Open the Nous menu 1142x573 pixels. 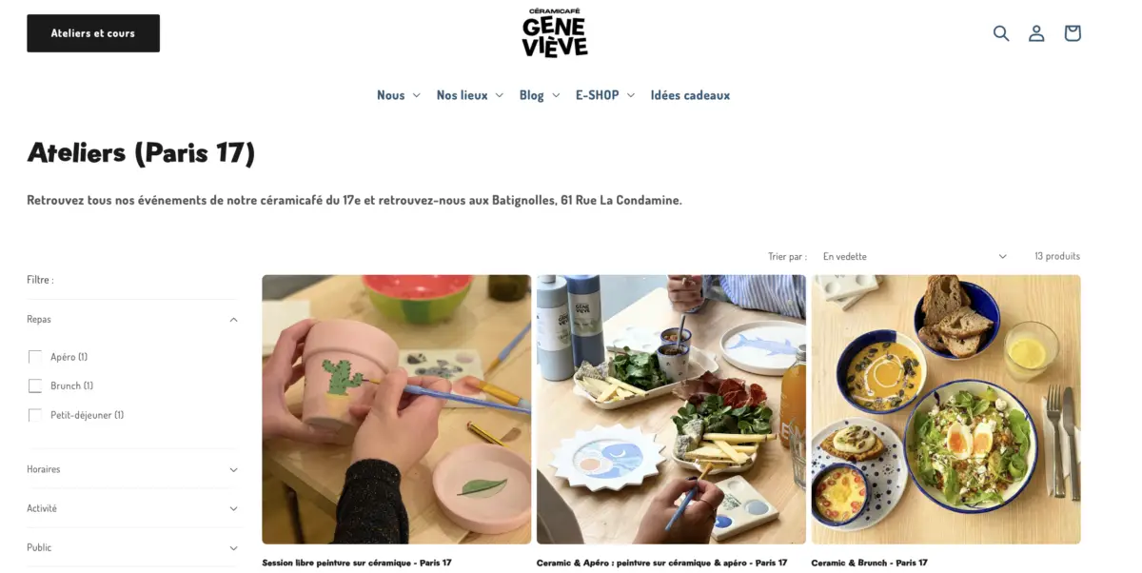pos(398,95)
